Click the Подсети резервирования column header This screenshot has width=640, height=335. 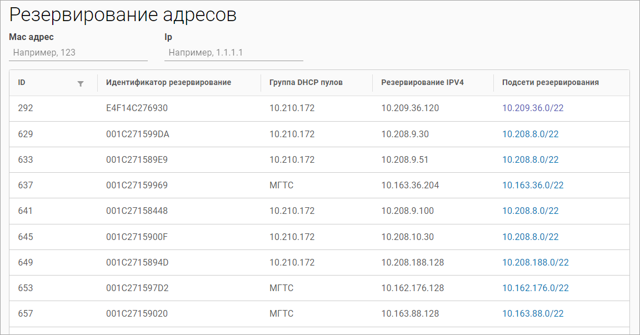[550, 83]
